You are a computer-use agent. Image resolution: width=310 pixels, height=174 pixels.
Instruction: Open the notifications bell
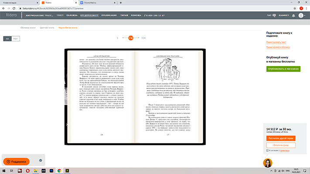[x=293, y=16]
